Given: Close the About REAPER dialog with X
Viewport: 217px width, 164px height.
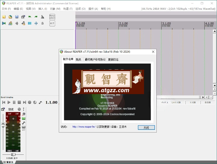Looking at the screenshot, I should click(153, 52).
